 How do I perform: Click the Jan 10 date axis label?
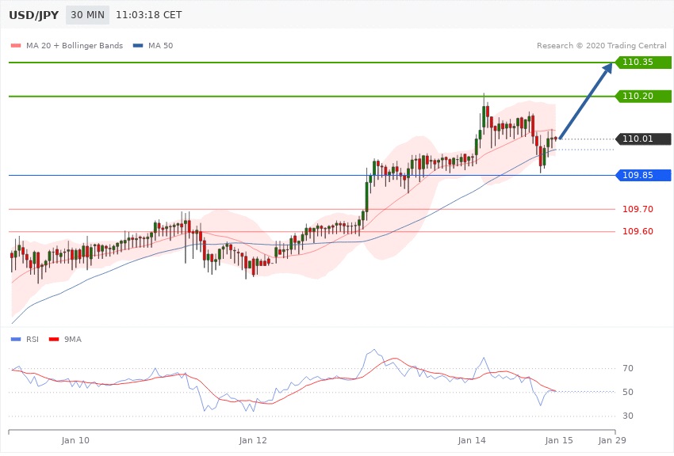(x=75, y=440)
